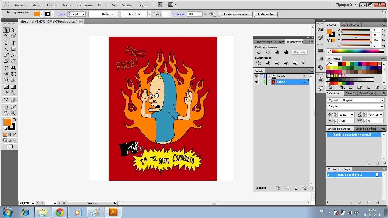
Task: Delete swatch trash icon in Muestras
Action: [377, 87]
